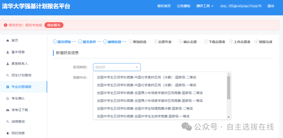
Task: Go to 首页 in sidebar
Action: coord(24,41)
